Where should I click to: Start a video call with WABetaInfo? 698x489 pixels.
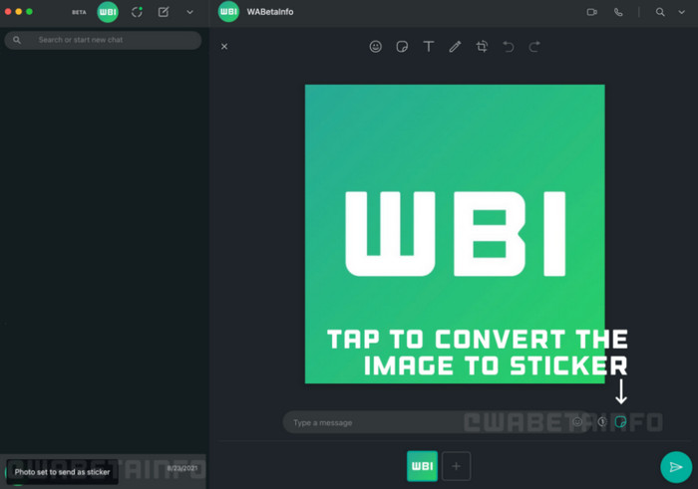point(591,12)
